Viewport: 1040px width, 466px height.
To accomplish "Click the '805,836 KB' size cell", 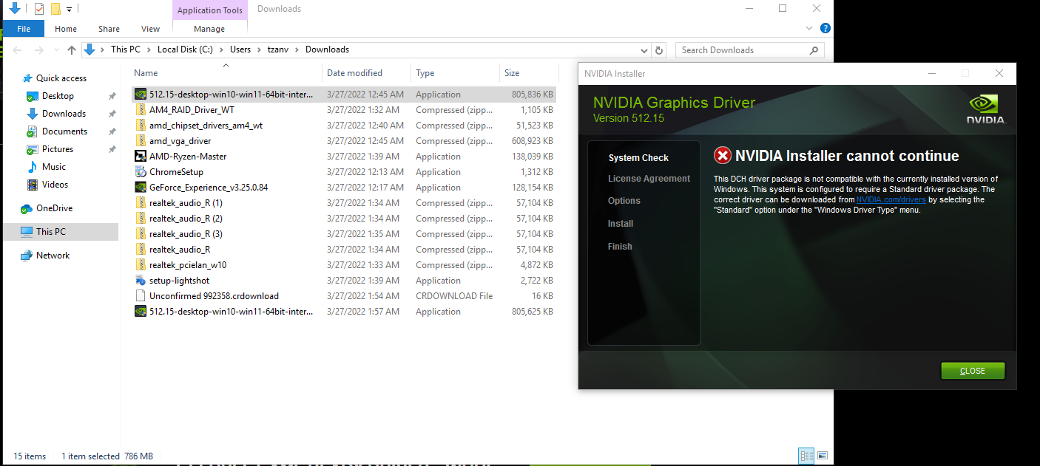I will click(533, 95).
